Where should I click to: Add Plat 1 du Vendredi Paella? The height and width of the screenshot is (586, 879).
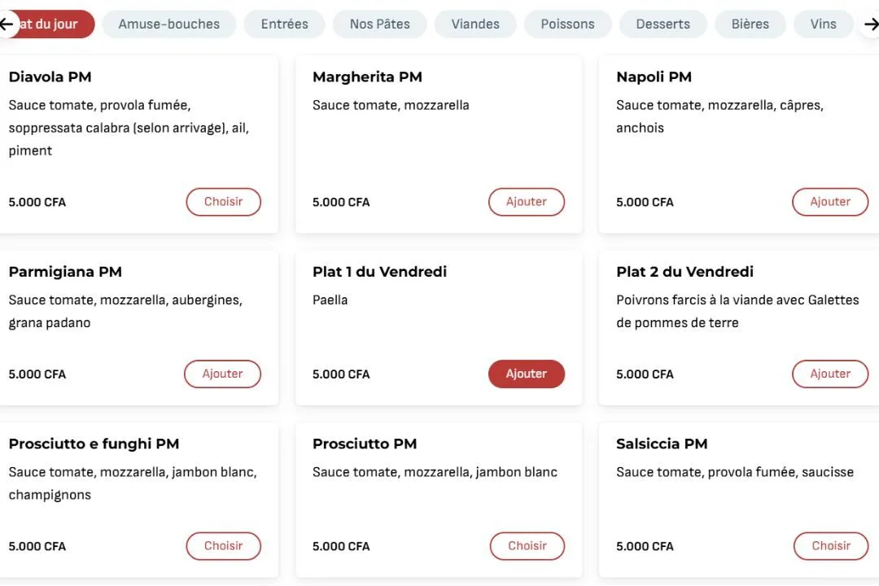click(x=526, y=374)
